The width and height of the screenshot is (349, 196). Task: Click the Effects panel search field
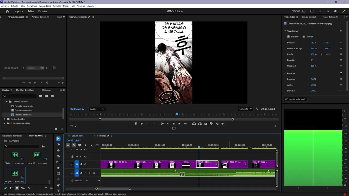point(19,96)
